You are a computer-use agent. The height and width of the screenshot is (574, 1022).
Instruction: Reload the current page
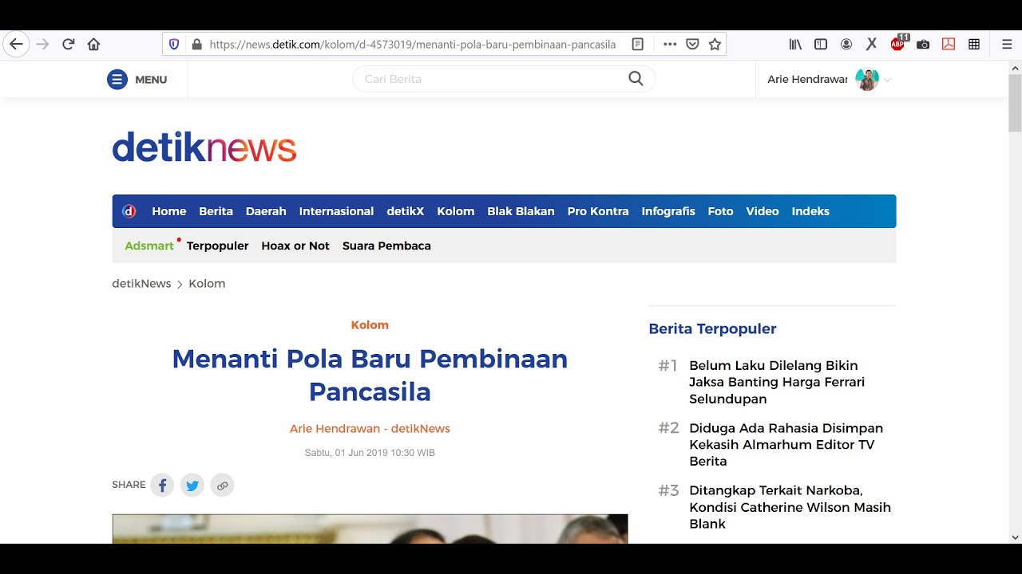pyautogui.click(x=69, y=45)
